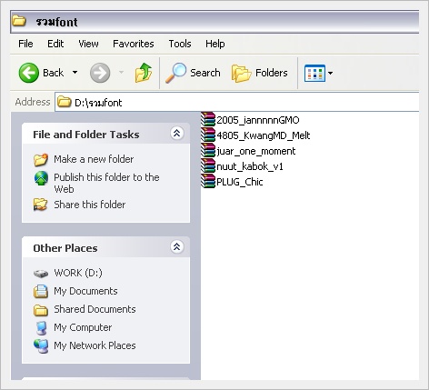
Task: Click the Make a new folder link
Action: coord(94,159)
